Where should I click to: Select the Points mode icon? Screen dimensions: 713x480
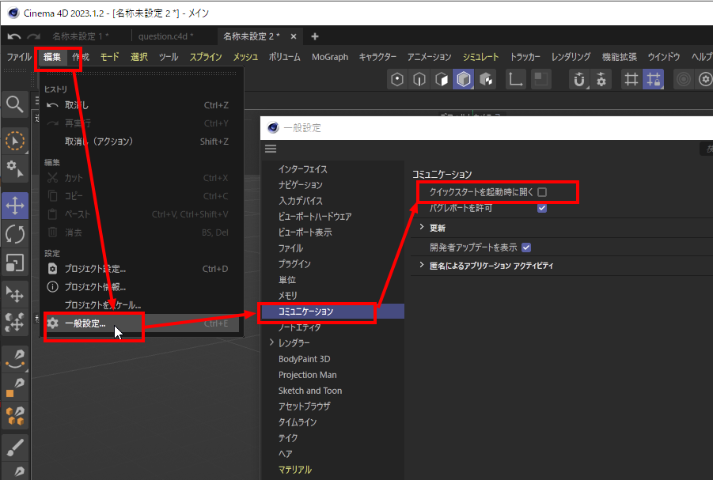[x=397, y=80]
